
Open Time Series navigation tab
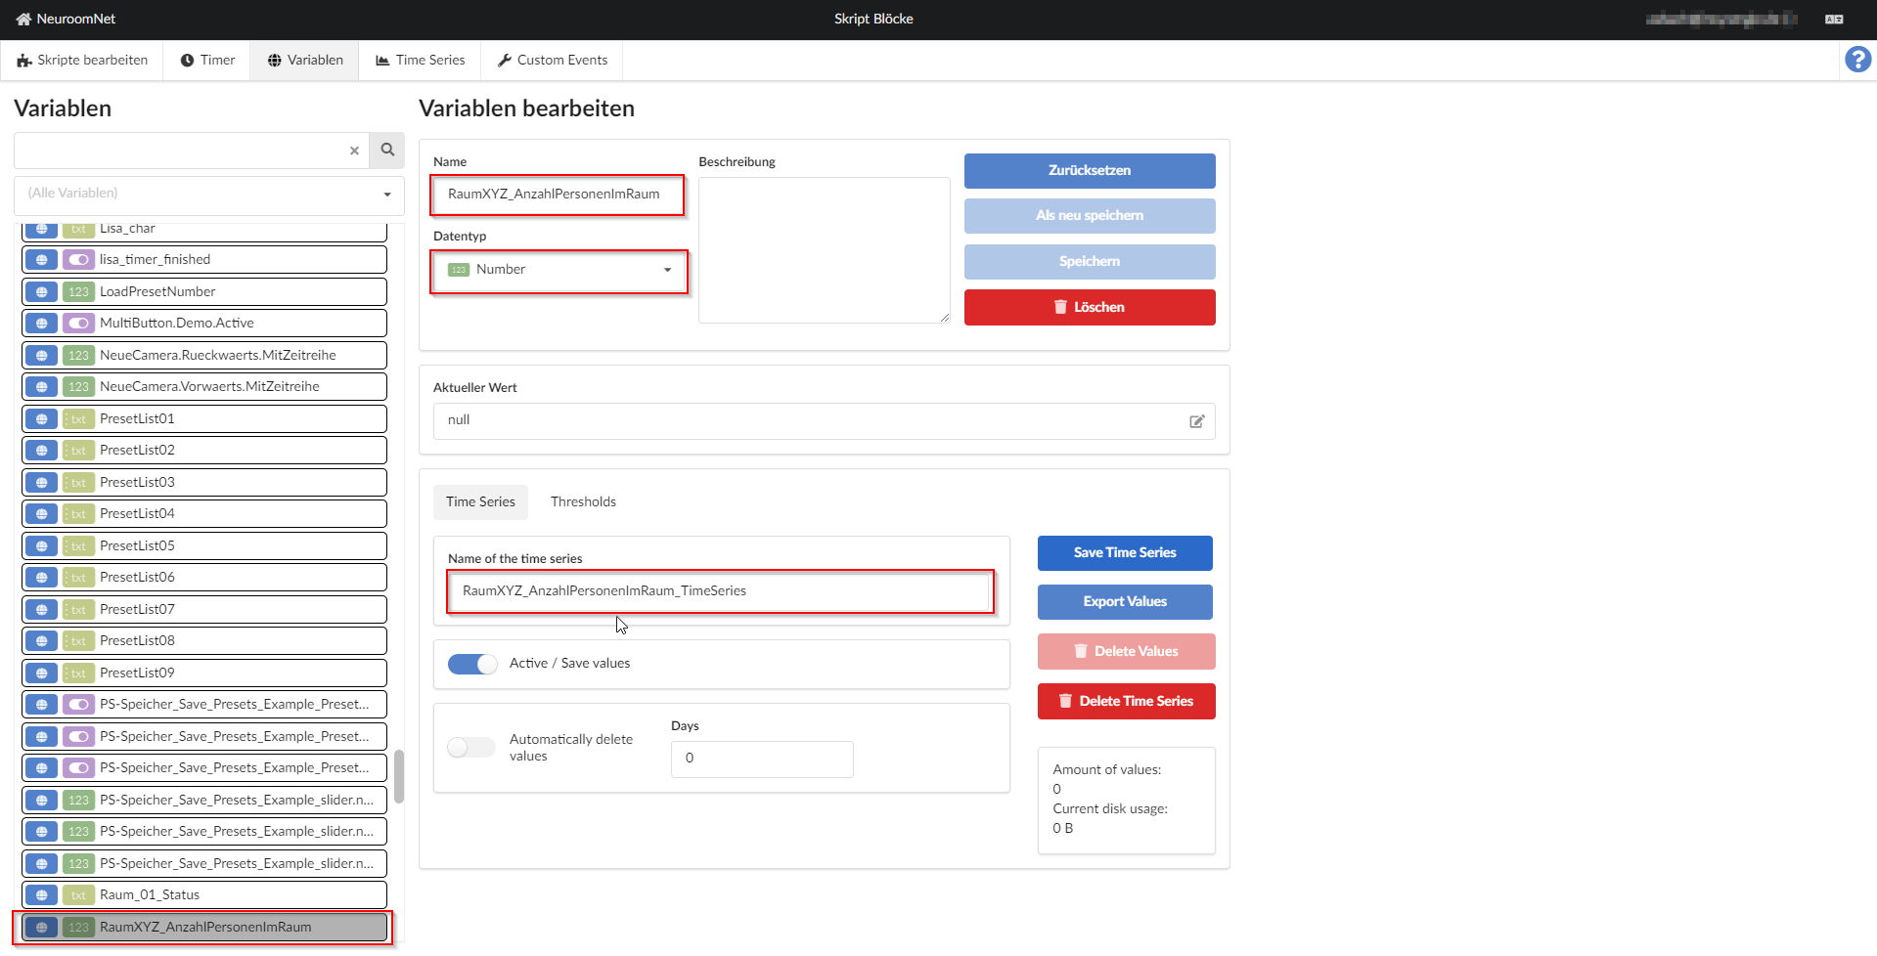[421, 61]
